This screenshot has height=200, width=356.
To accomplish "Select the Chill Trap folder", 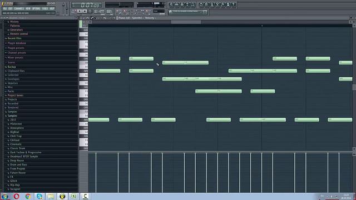I will [x=16, y=136].
